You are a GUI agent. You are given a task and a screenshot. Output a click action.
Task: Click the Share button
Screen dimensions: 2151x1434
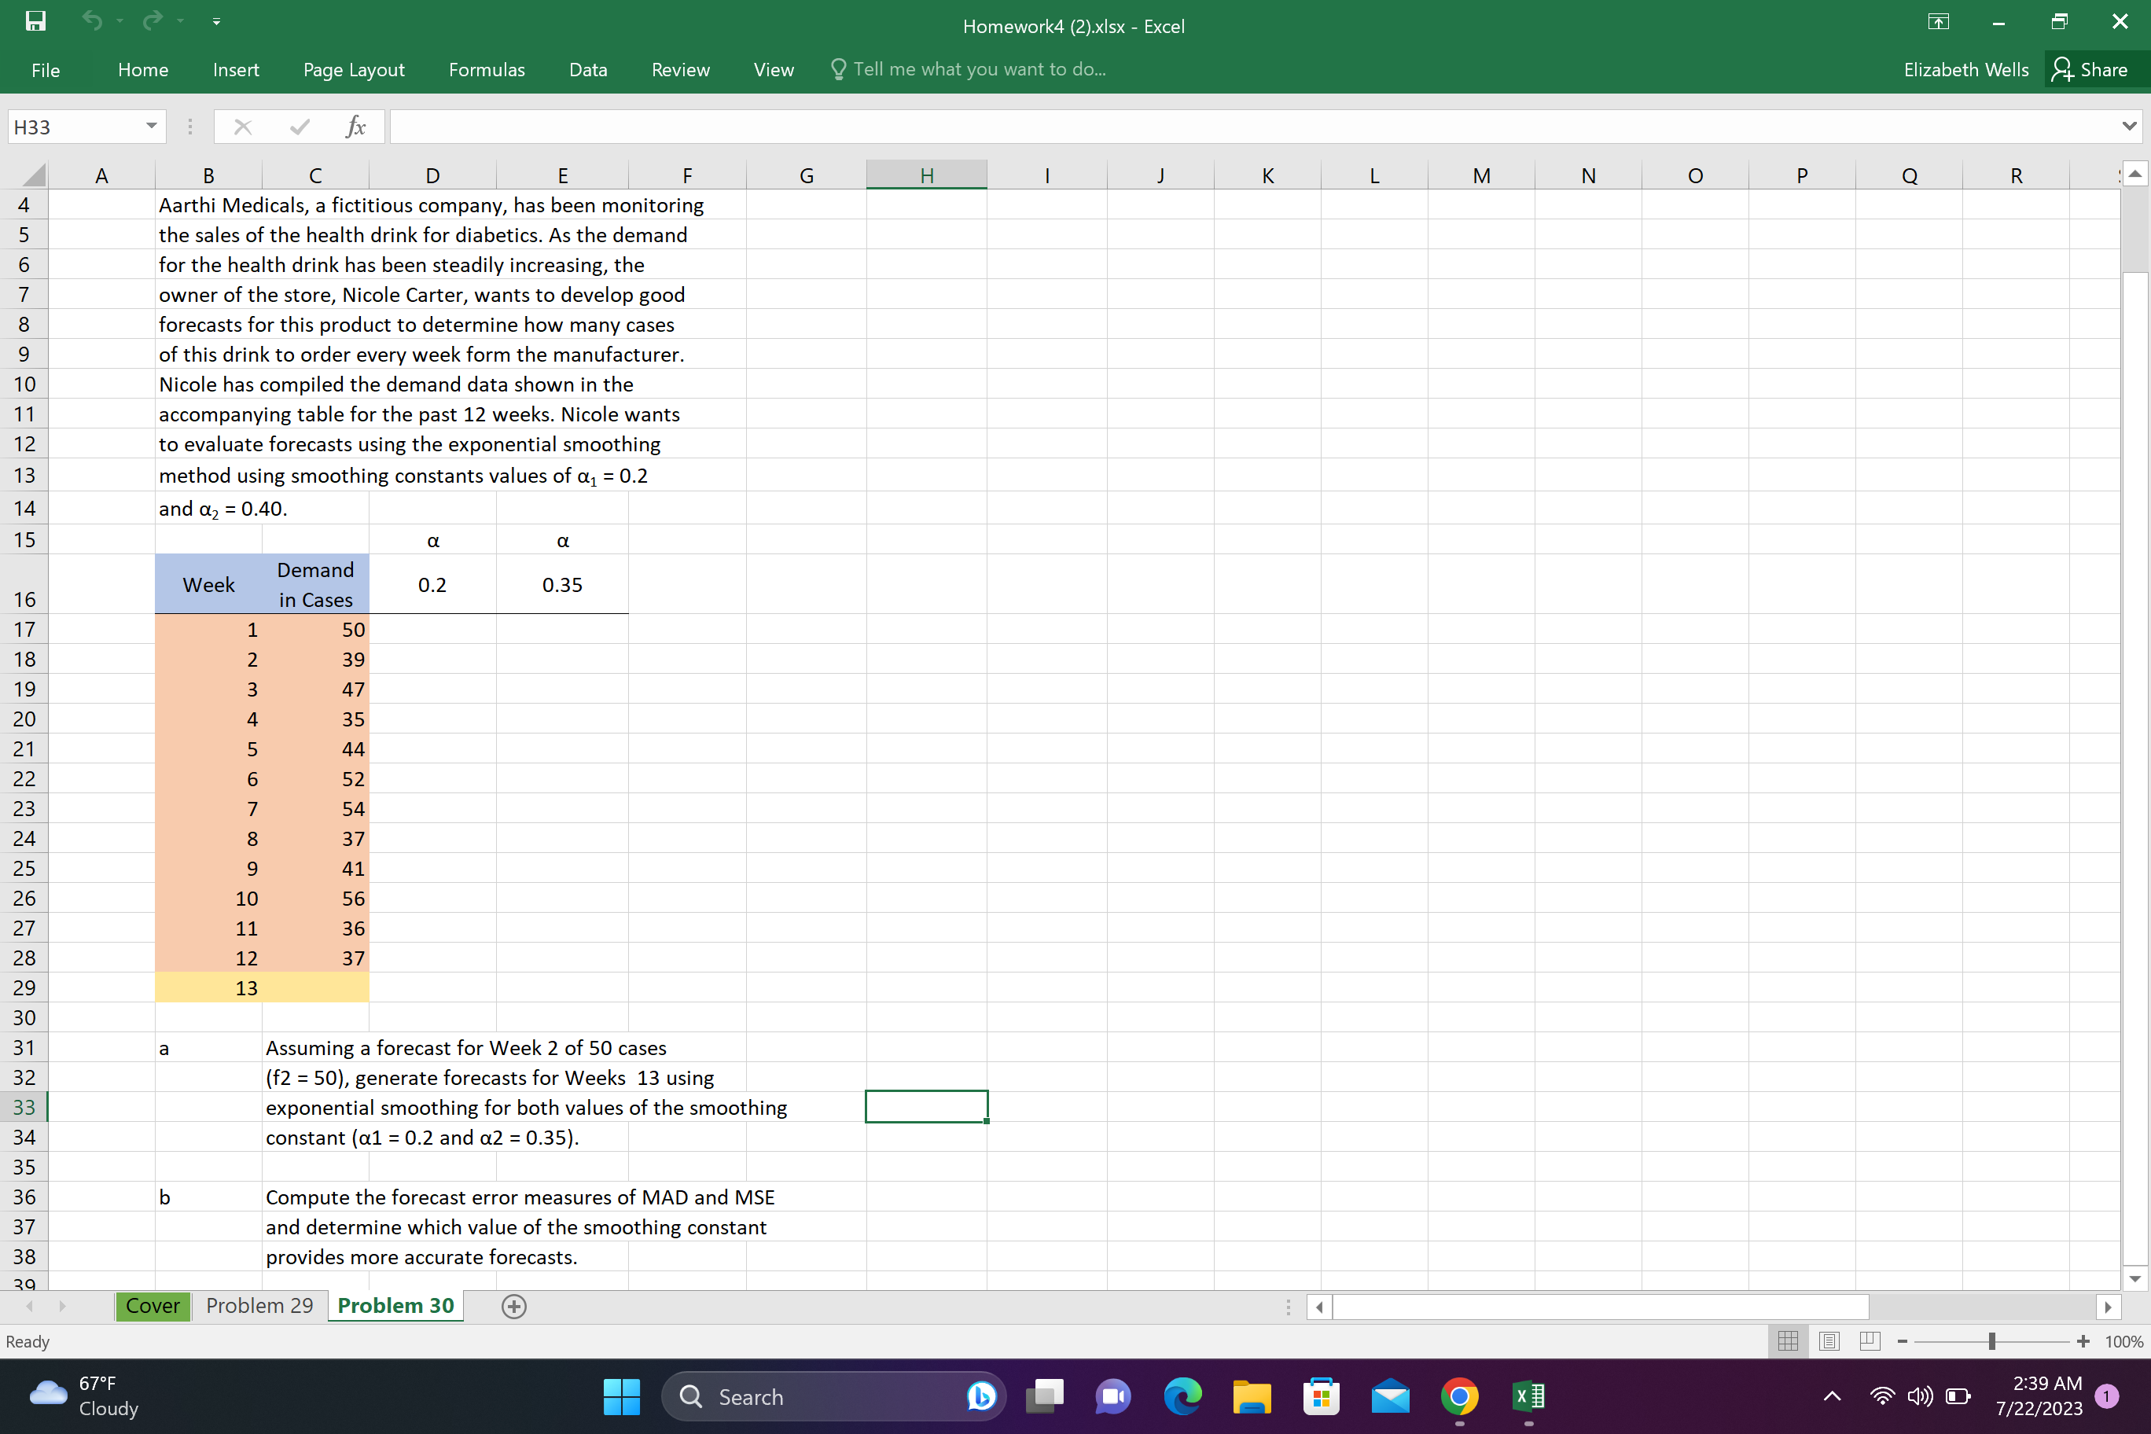pyautogui.click(x=2094, y=68)
